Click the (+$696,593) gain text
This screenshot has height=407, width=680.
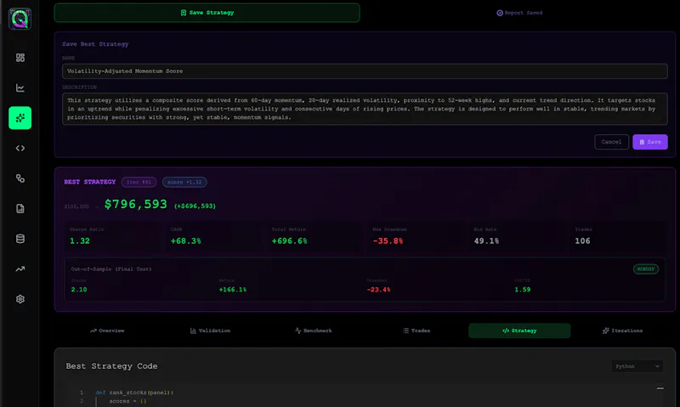tap(195, 206)
